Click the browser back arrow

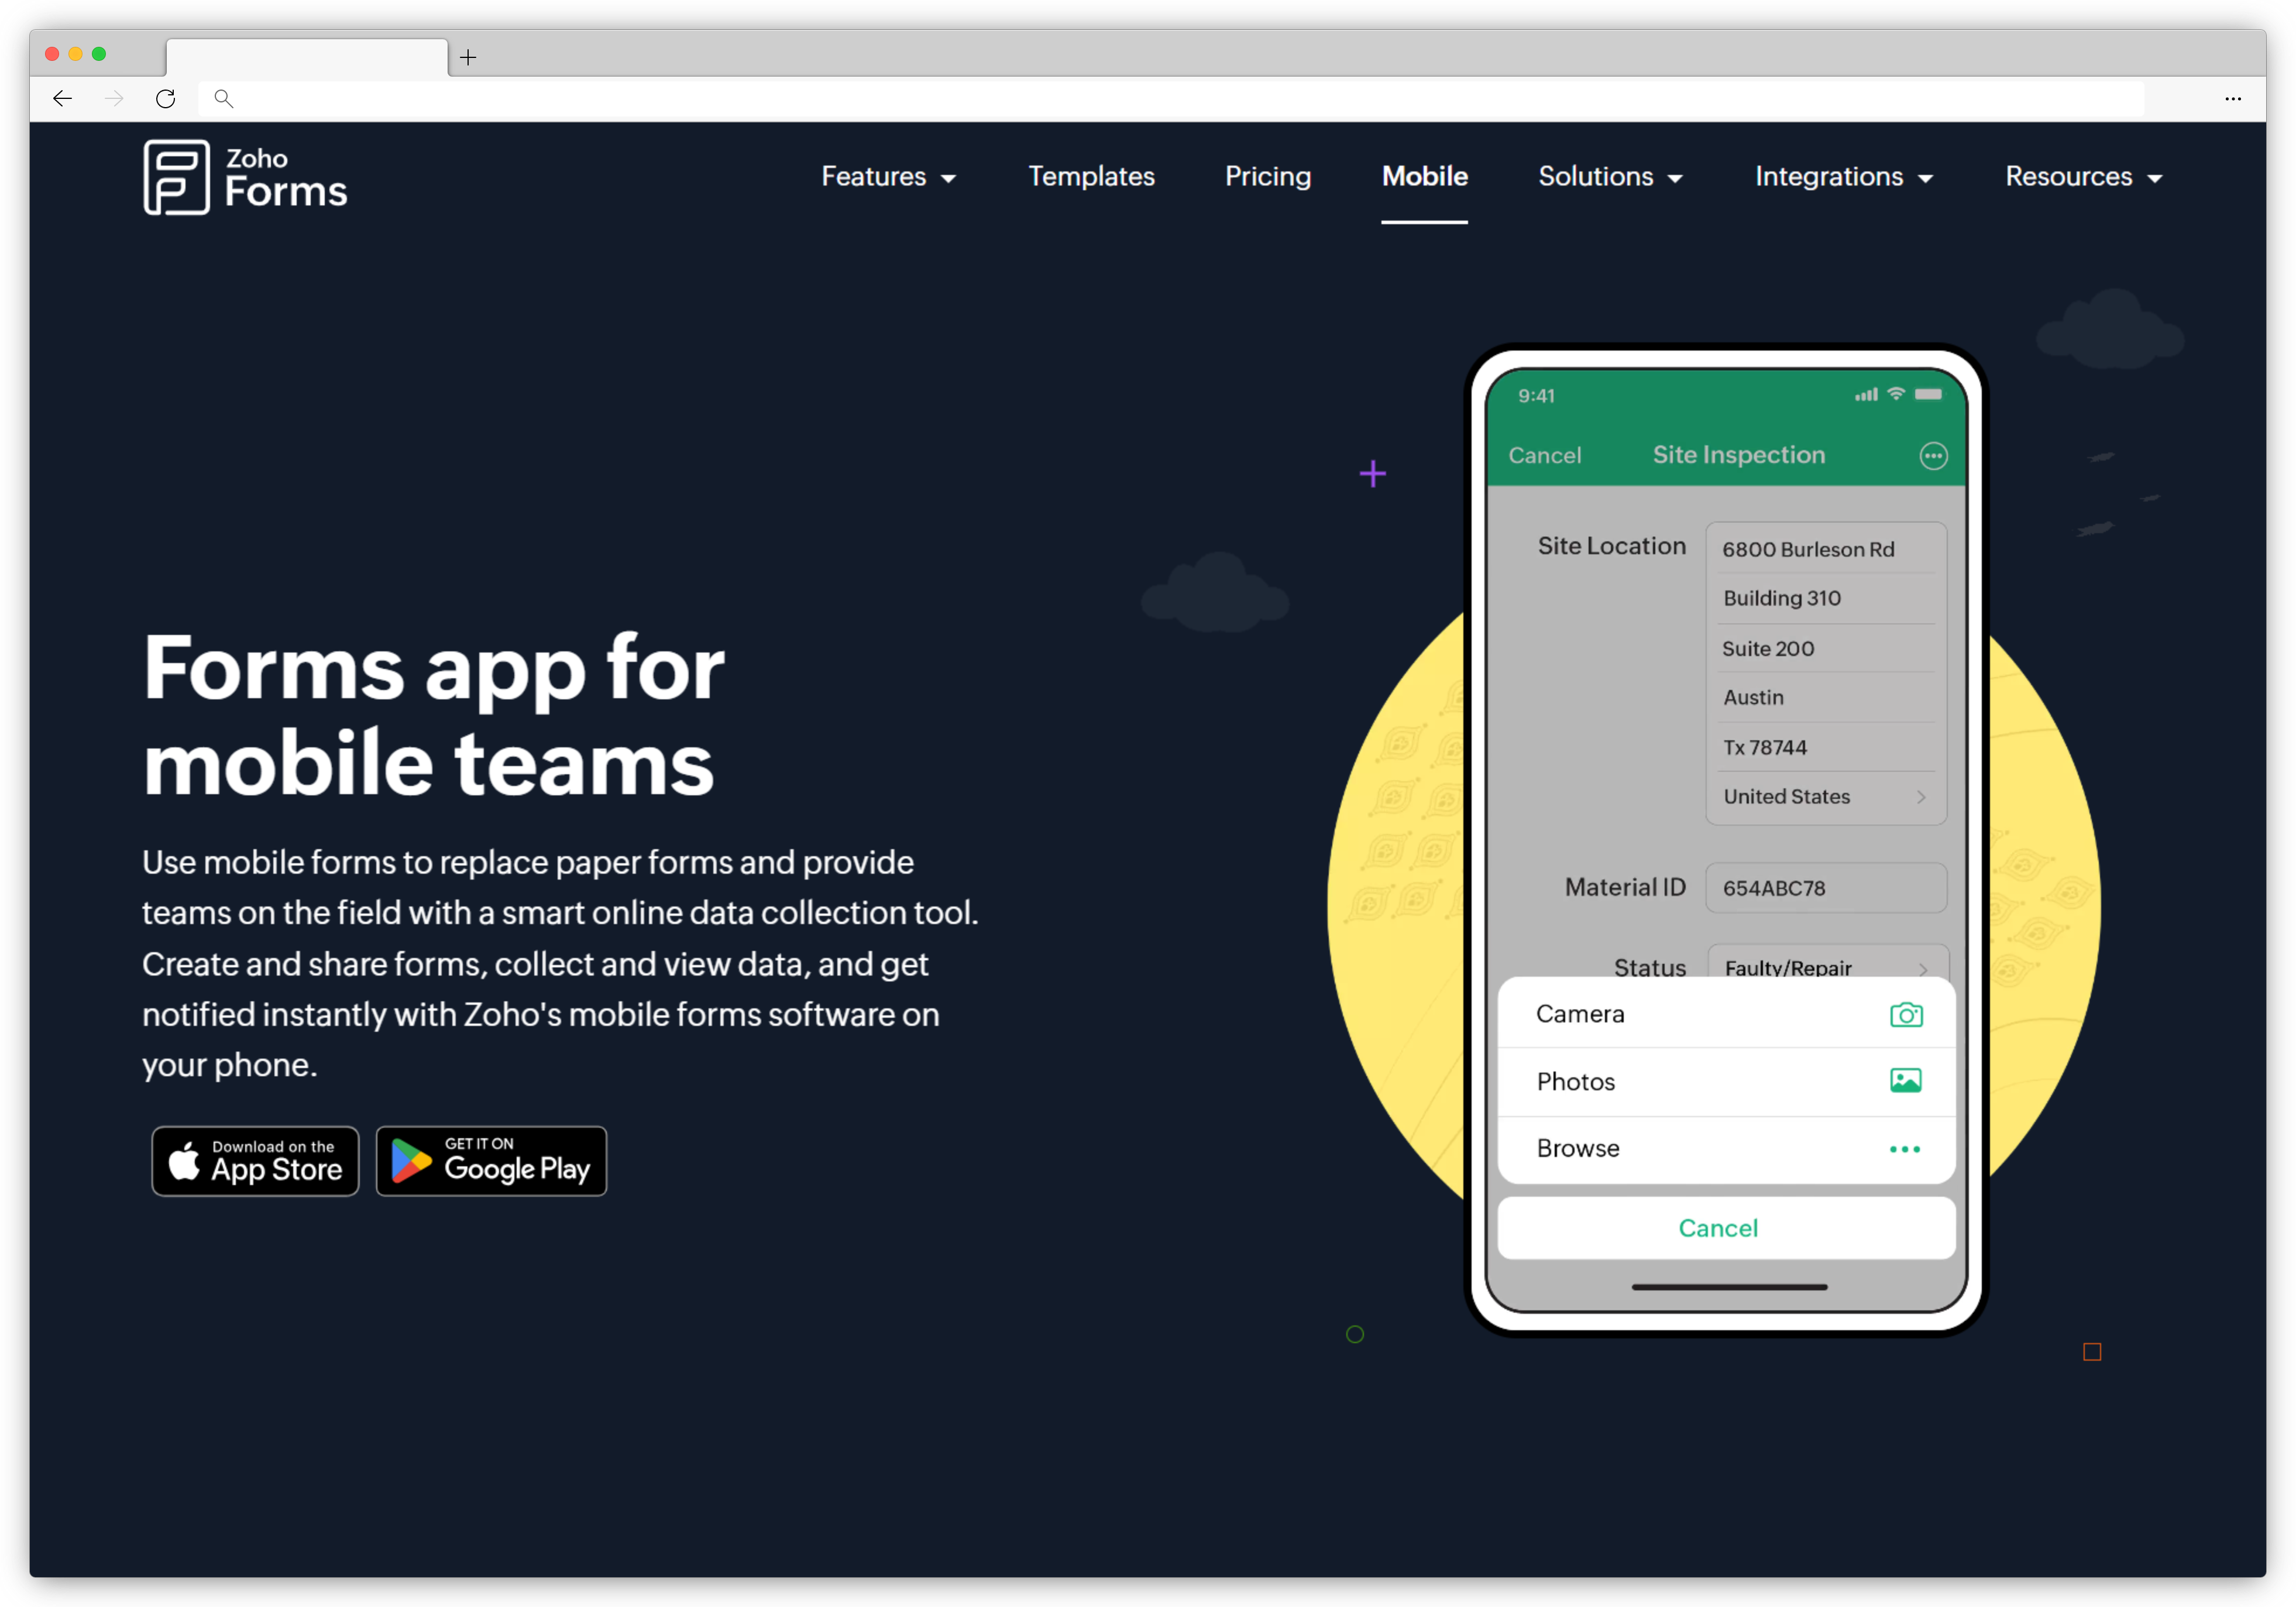pyautogui.click(x=62, y=98)
